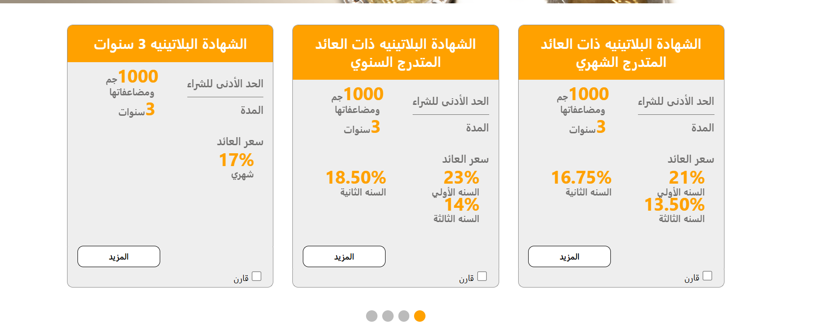This screenshot has height=335, width=840.
Task: Click the 23% first-year rate
Action: pyautogui.click(x=461, y=178)
